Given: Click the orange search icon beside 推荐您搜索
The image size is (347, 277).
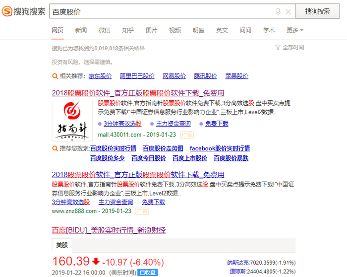Looking at the screenshot, I should pos(55,148).
